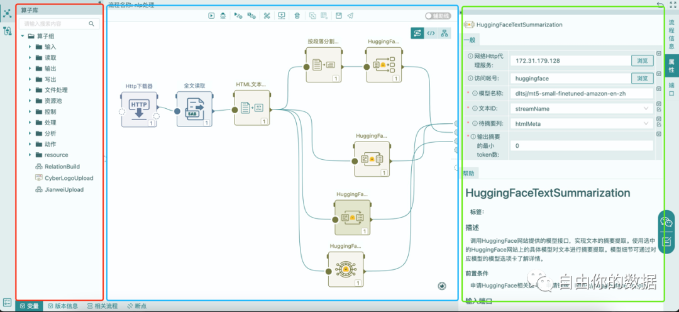The width and height of the screenshot is (679, 312).
Task: Open the 文本ID dropdown
Action: (582, 108)
